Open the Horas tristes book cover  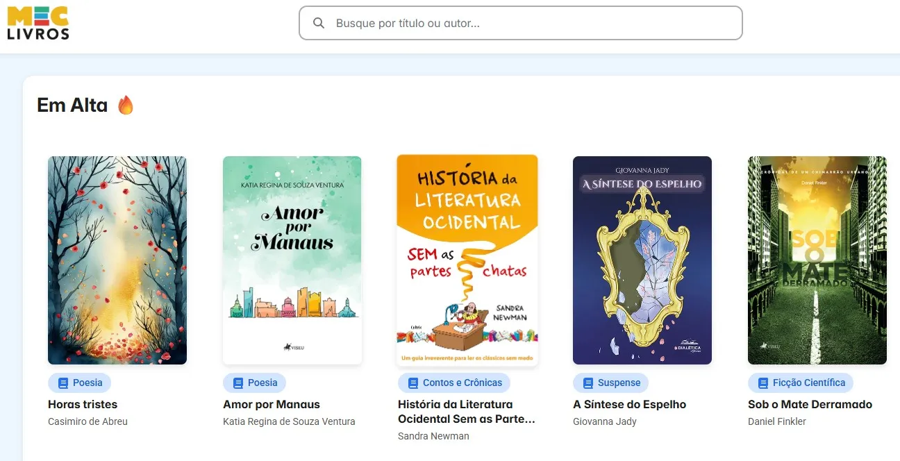click(x=117, y=260)
